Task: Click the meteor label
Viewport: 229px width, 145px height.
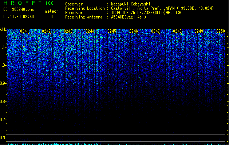Action: click(52, 11)
